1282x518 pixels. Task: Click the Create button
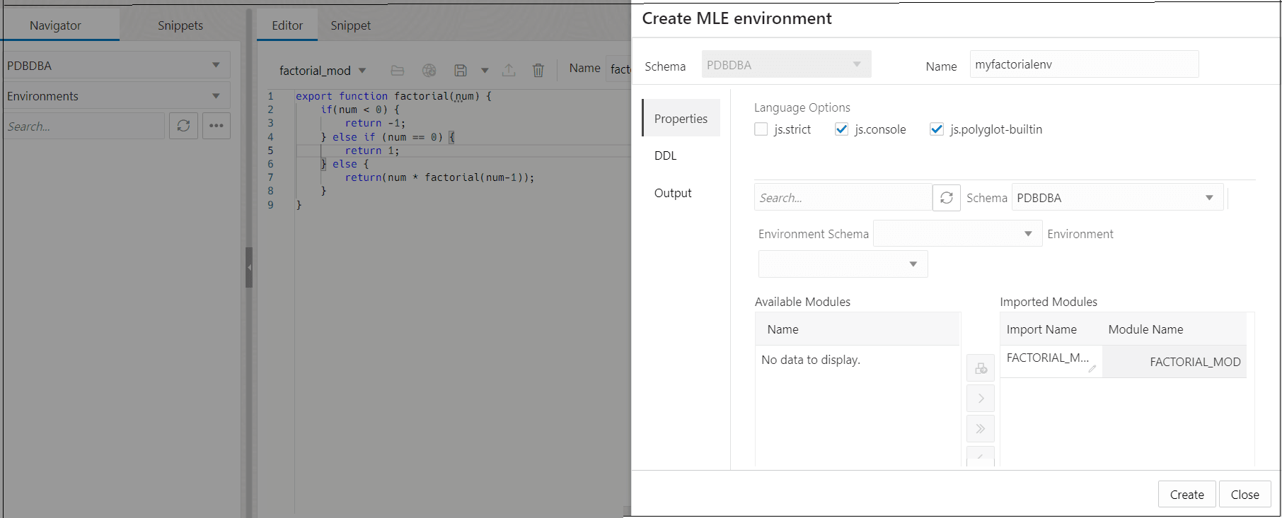(1186, 495)
